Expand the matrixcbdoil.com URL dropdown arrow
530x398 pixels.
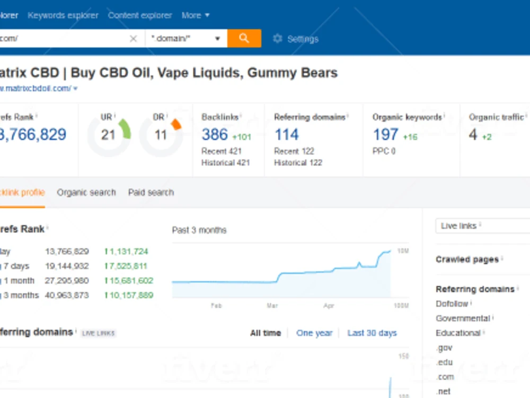75,88
